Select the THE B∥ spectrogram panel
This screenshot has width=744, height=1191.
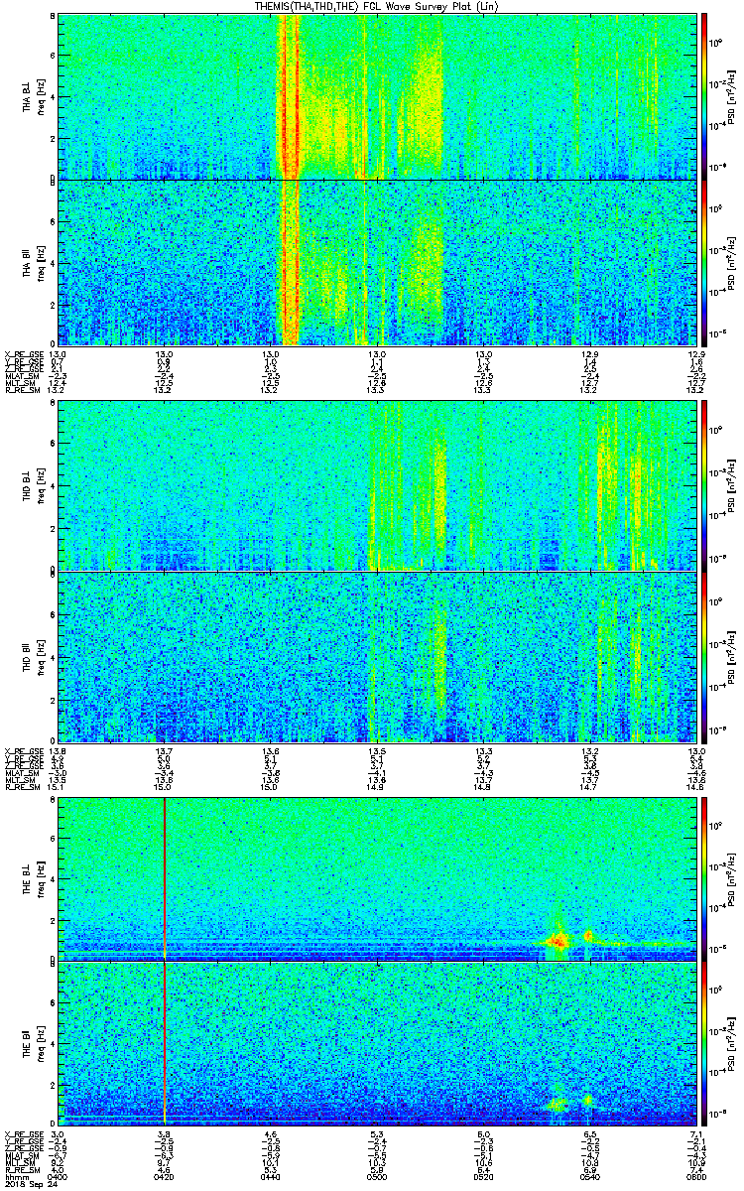click(x=375, y=1046)
